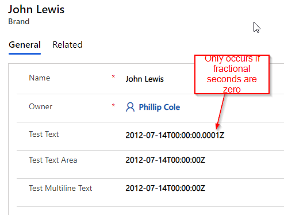Click the Test Text Area label
The height and width of the screenshot is (215, 284).
coord(53,160)
